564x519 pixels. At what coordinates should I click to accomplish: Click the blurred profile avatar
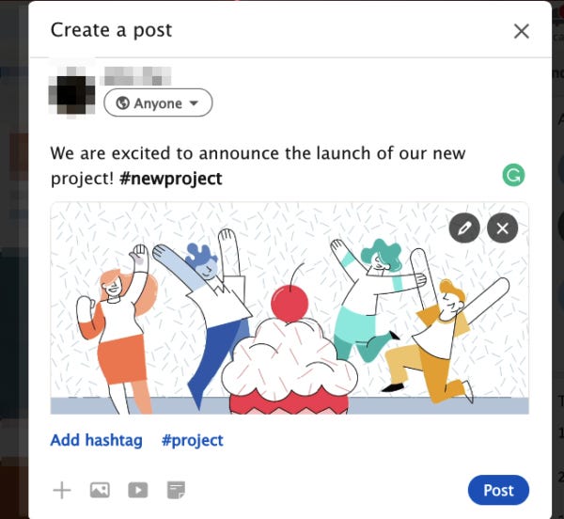coord(72,90)
